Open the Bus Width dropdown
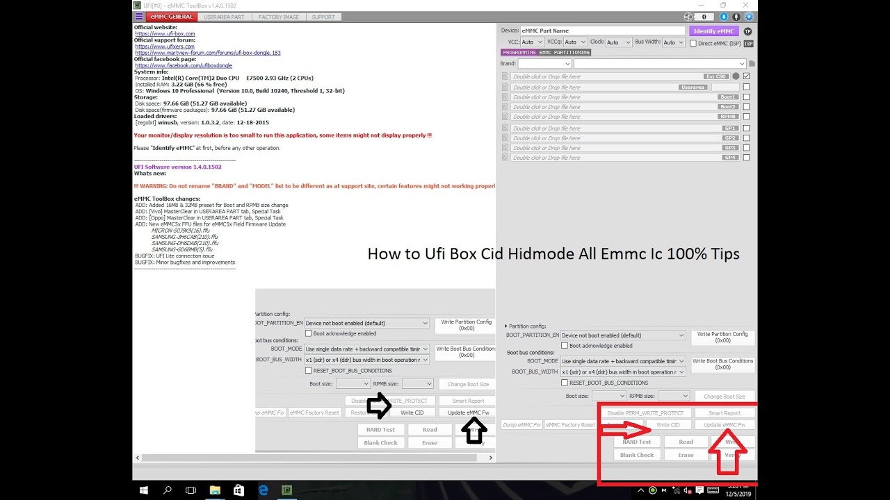 point(674,42)
